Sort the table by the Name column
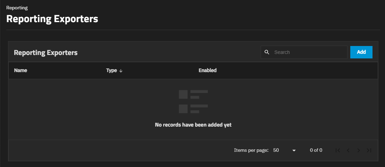The width and height of the screenshot is (385, 167). [x=20, y=71]
